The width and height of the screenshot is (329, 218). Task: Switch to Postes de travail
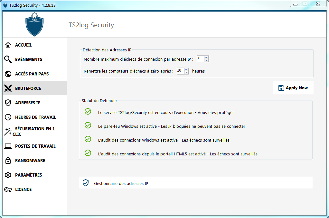[x=35, y=146]
